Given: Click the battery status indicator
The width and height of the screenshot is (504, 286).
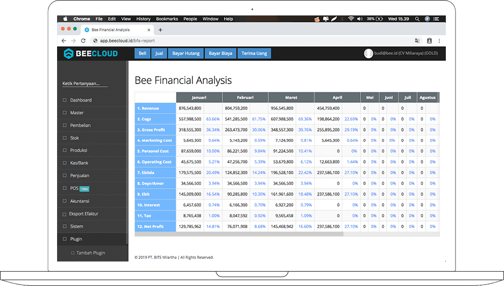Looking at the screenshot, I should pyautogui.click(x=375, y=19).
